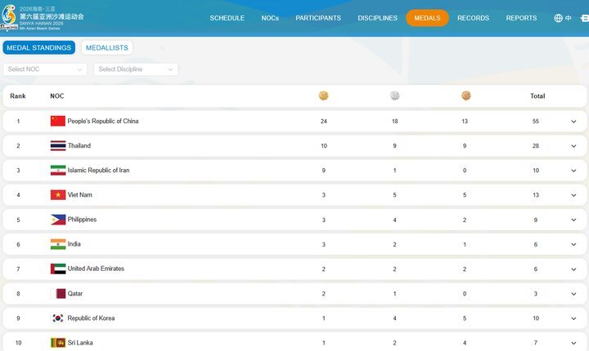
Task: Expand the Islamic Republic of Iran row
Action: [x=573, y=171]
